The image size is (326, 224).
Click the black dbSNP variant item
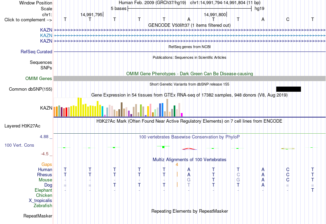pyautogui.click(x=288, y=89)
